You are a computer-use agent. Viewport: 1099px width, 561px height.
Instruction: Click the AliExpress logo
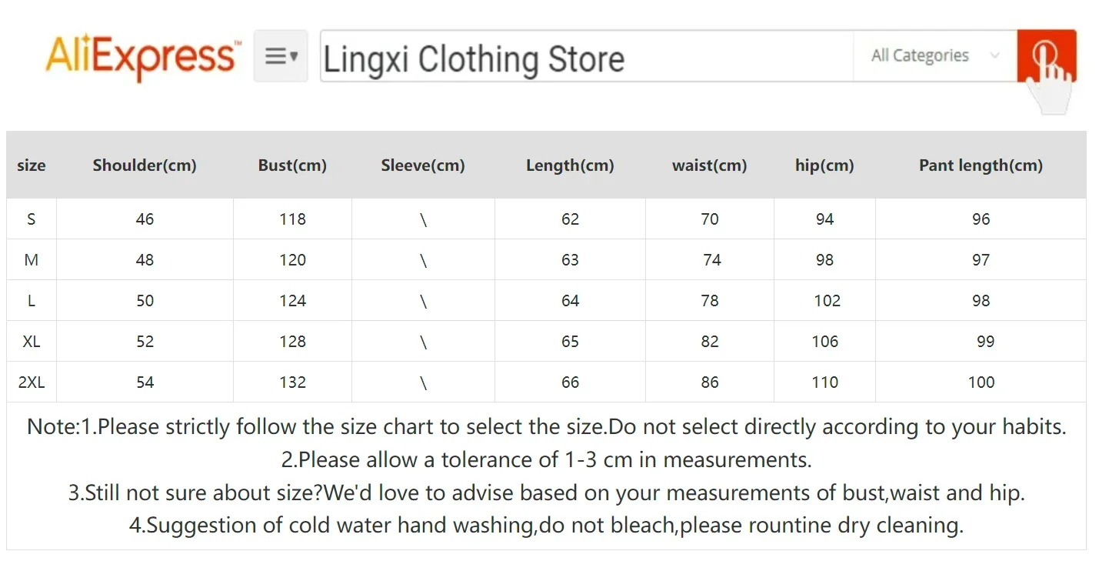pos(142,56)
